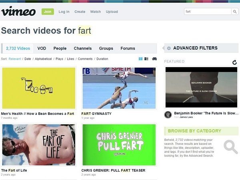240x180 pixels.
Task: Click the Advanced Filters gear icon
Action: tap(169, 48)
